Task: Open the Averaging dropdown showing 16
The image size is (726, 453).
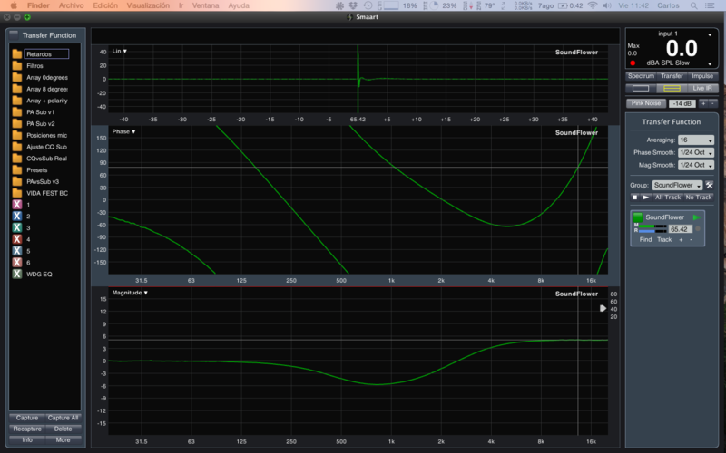Action: [x=696, y=140]
